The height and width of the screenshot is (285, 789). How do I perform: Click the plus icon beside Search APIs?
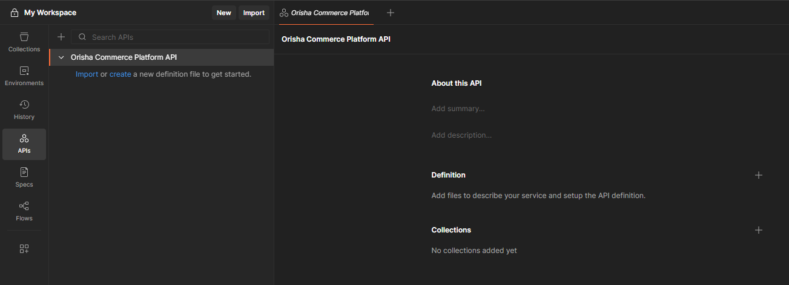click(x=61, y=37)
